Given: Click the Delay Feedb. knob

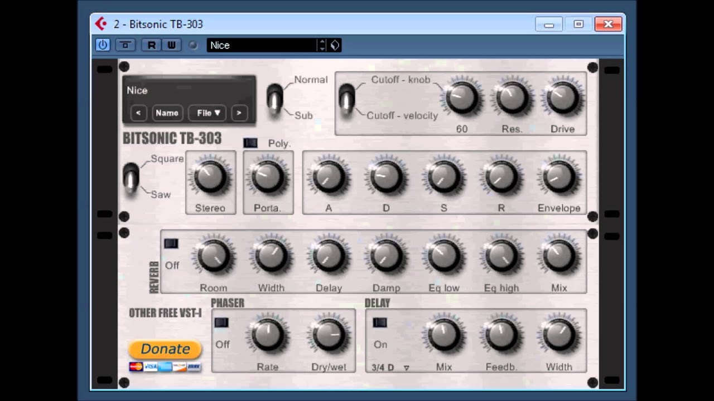Looking at the screenshot, I should tap(501, 336).
